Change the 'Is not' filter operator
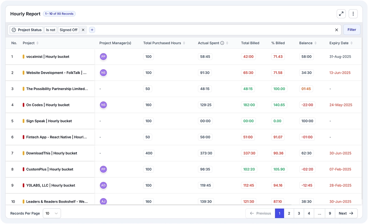This screenshot has height=224, width=368. [x=50, y=30]
